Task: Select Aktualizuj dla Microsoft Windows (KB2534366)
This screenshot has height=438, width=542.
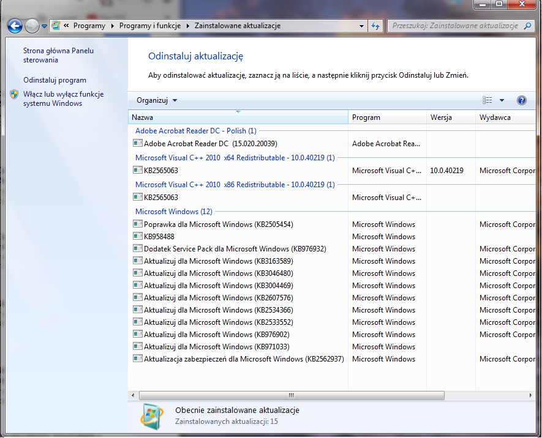Action: click(x=219, y=310)
